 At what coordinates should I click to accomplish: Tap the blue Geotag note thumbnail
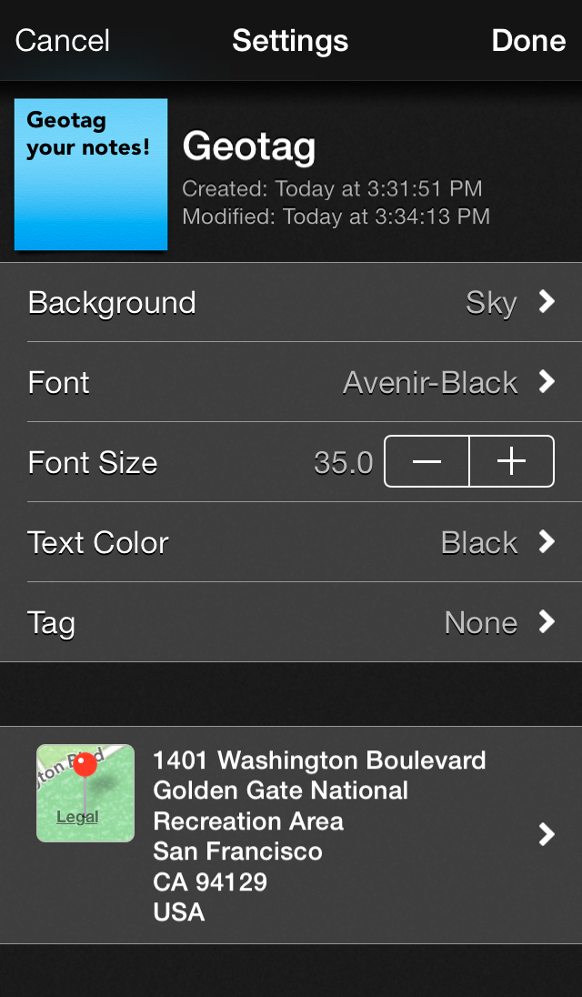coord(91,175)
